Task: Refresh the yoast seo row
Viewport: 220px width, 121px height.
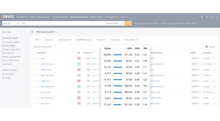Action: pyautogui.click(x=214, y=81)
